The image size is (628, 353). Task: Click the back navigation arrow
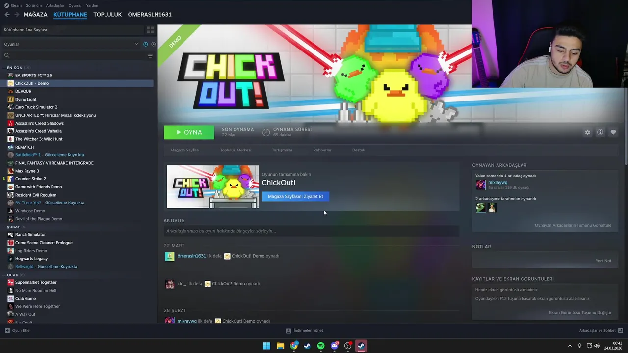pos(7,15)
